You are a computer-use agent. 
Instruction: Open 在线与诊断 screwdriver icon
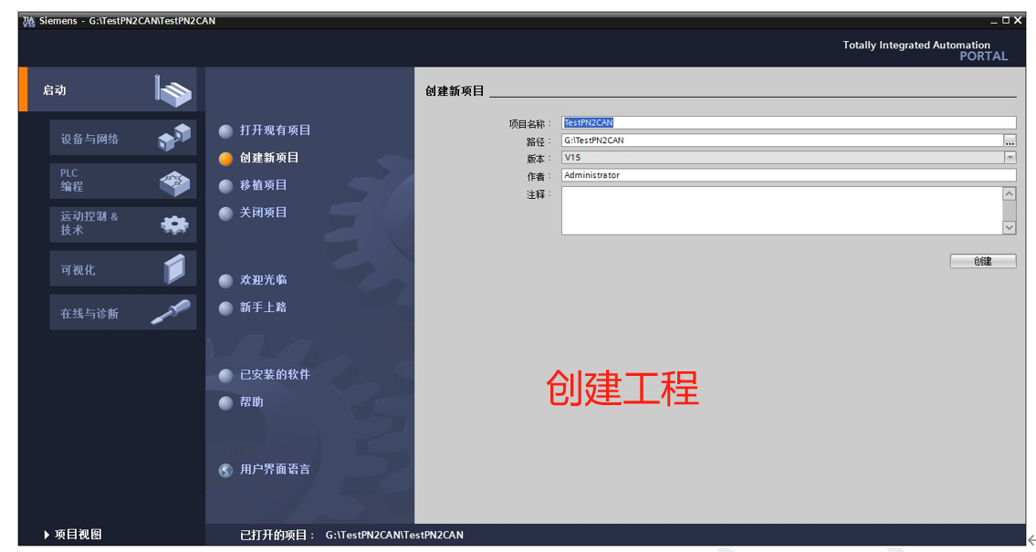tap(171, 313)
